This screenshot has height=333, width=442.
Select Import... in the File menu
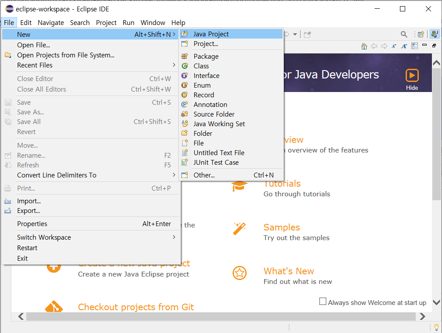(x=90, y=201)
